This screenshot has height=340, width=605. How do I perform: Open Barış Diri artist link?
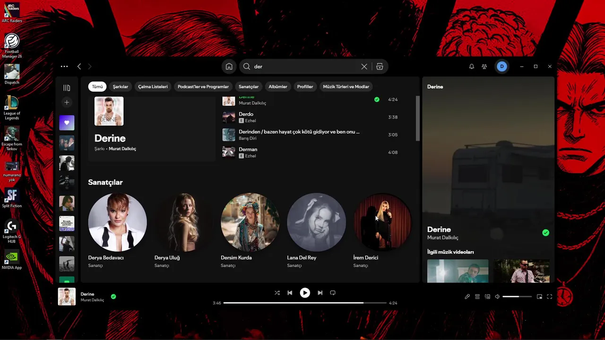point(248,138)
